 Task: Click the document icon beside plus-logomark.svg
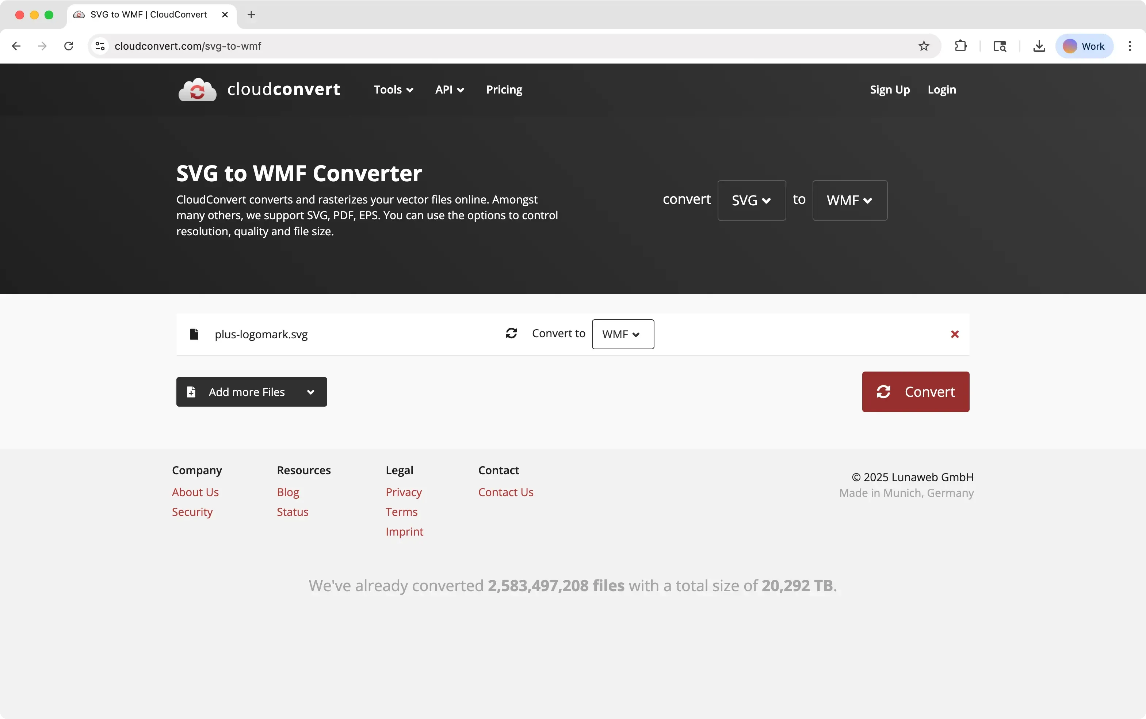[194, 334]
